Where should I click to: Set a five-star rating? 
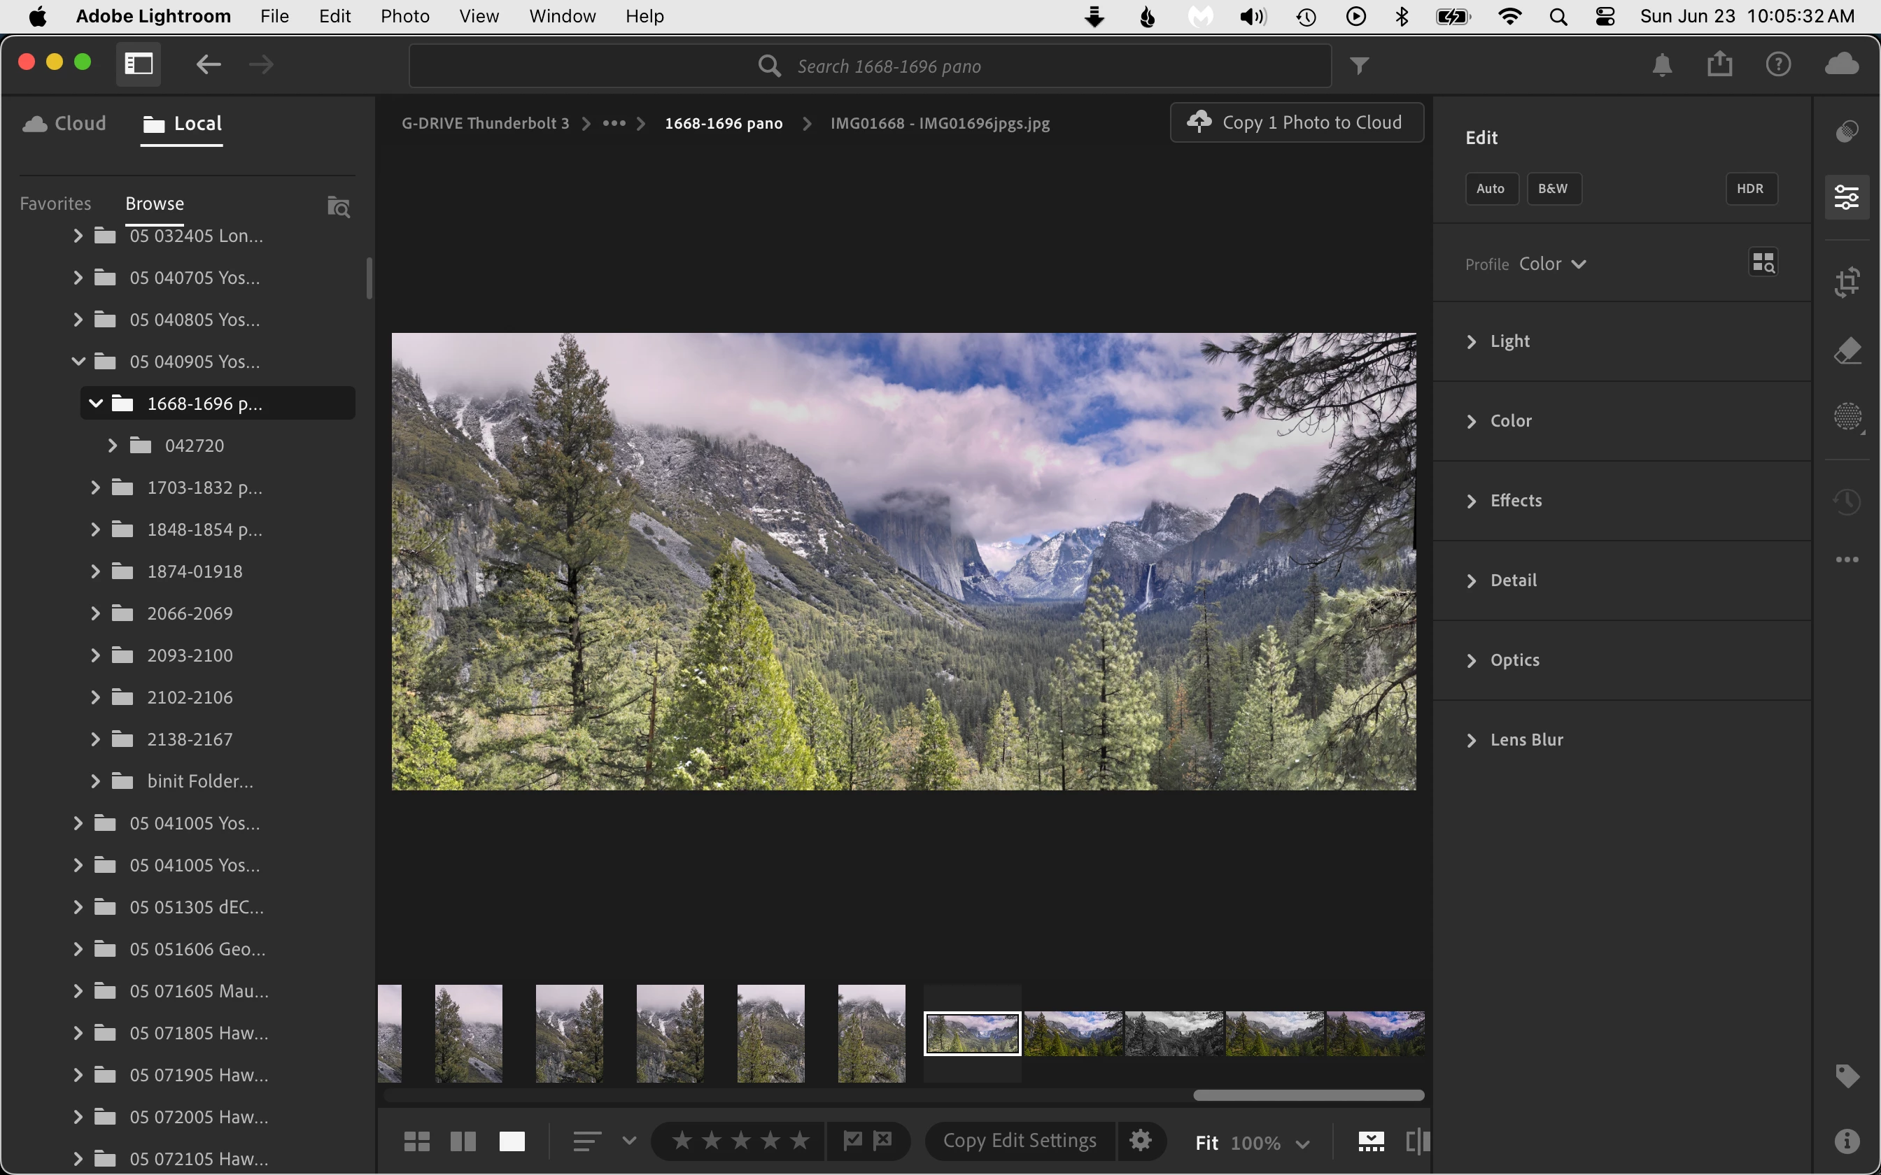coord(800,1140)
